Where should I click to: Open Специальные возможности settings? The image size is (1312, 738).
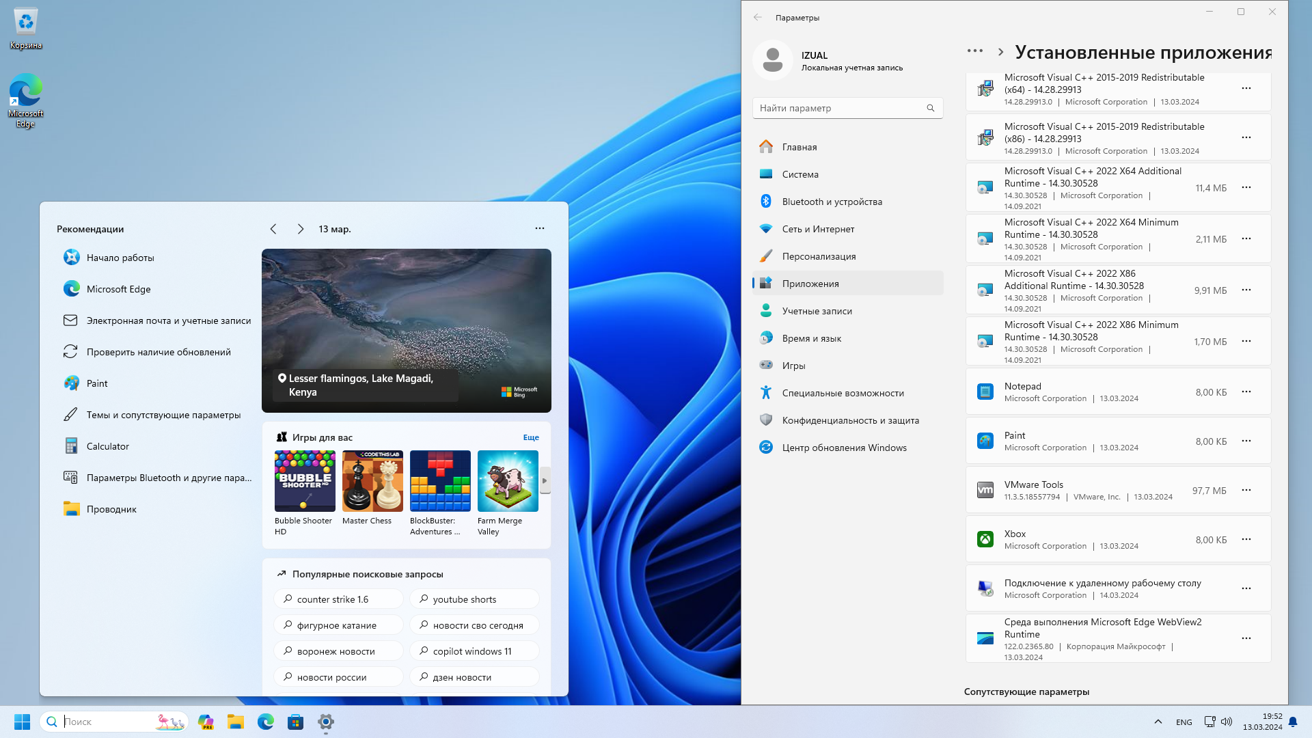pyautogui.click(x=847, y=393)
